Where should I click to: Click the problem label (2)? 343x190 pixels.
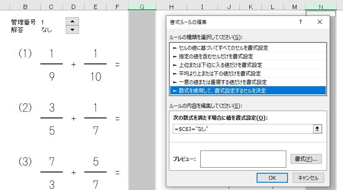click(x=25, y=108)
